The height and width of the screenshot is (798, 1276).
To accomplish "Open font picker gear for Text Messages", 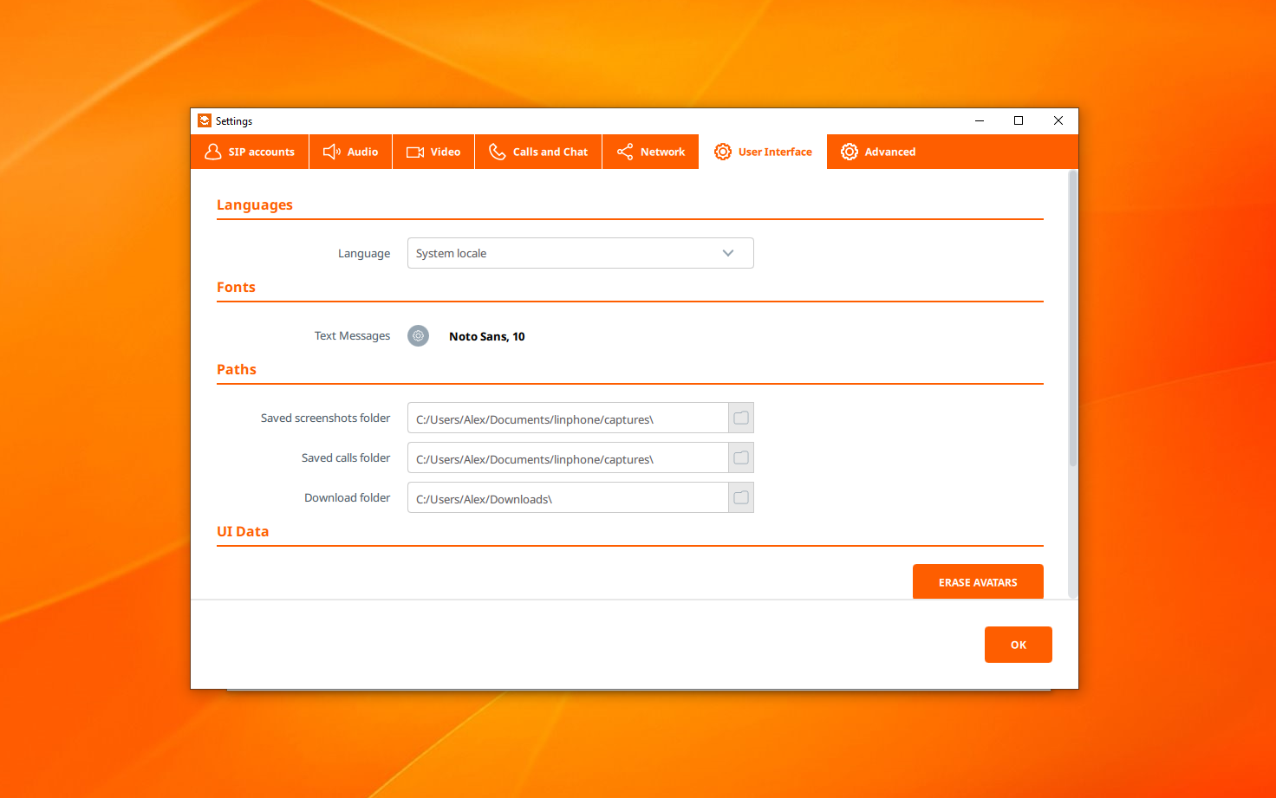I will pos(418,336).
